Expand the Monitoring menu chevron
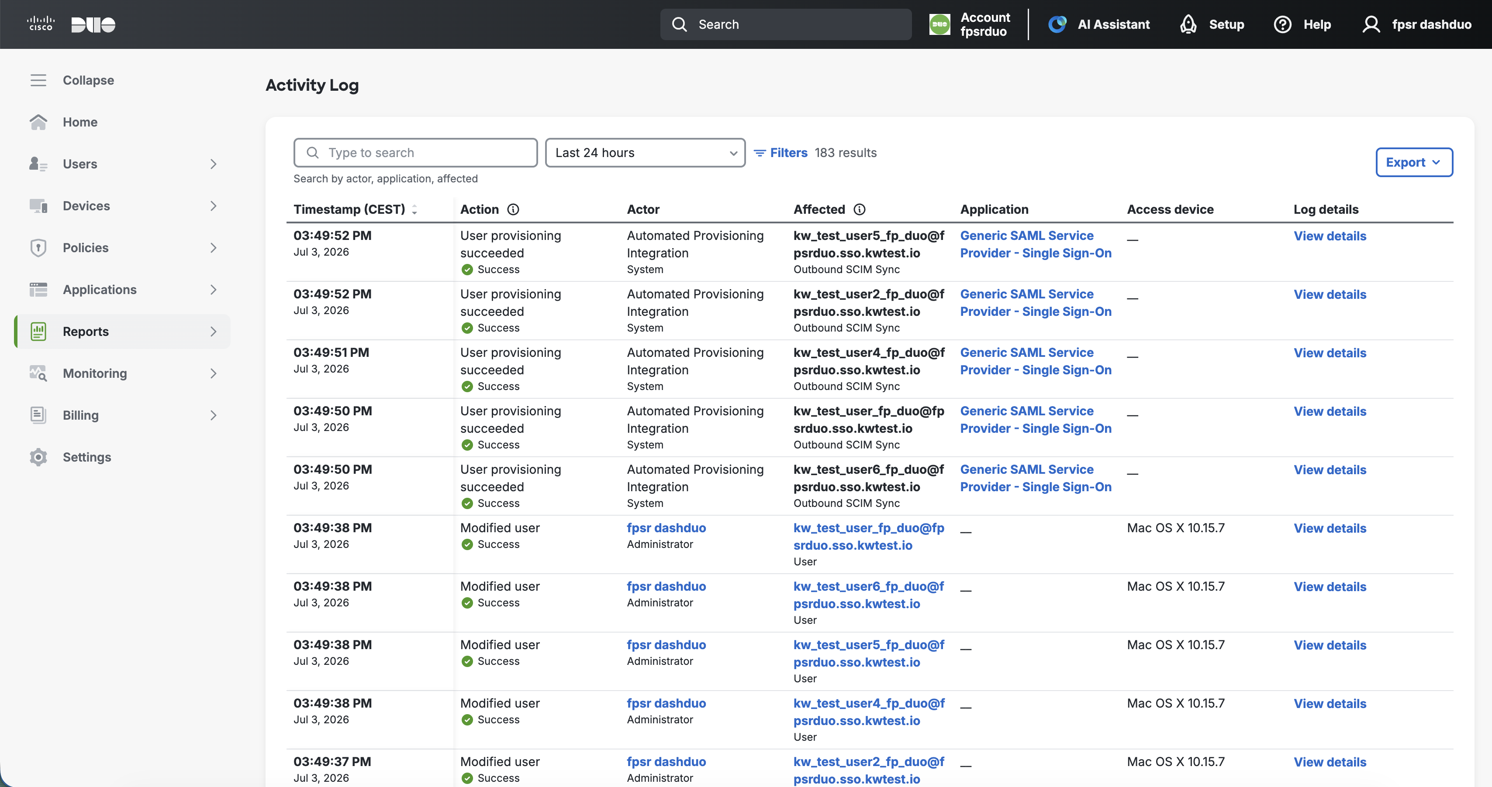1492x787 pixels. 213,373
